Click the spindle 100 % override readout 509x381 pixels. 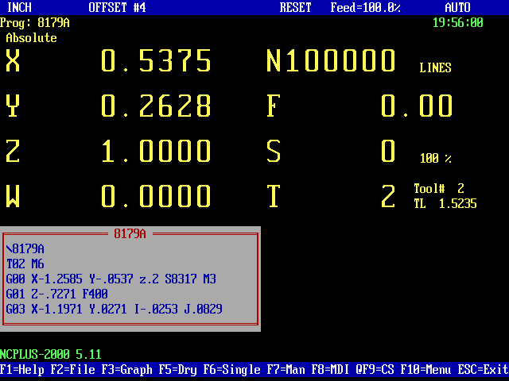pos(435,159)
